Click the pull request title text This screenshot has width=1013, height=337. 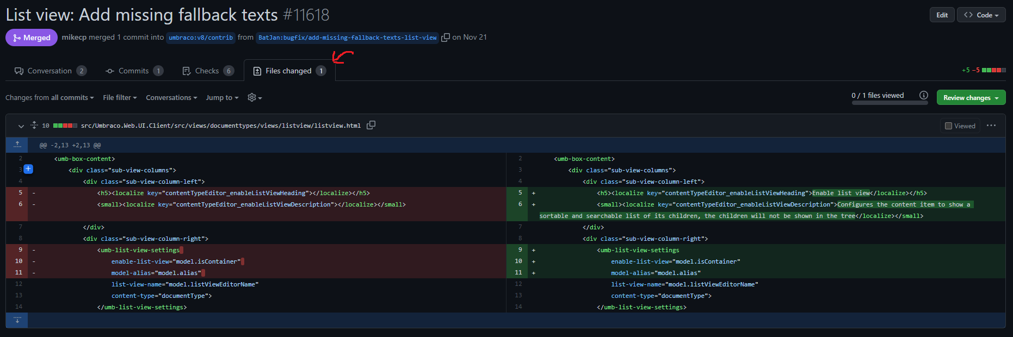click(142, 15)
